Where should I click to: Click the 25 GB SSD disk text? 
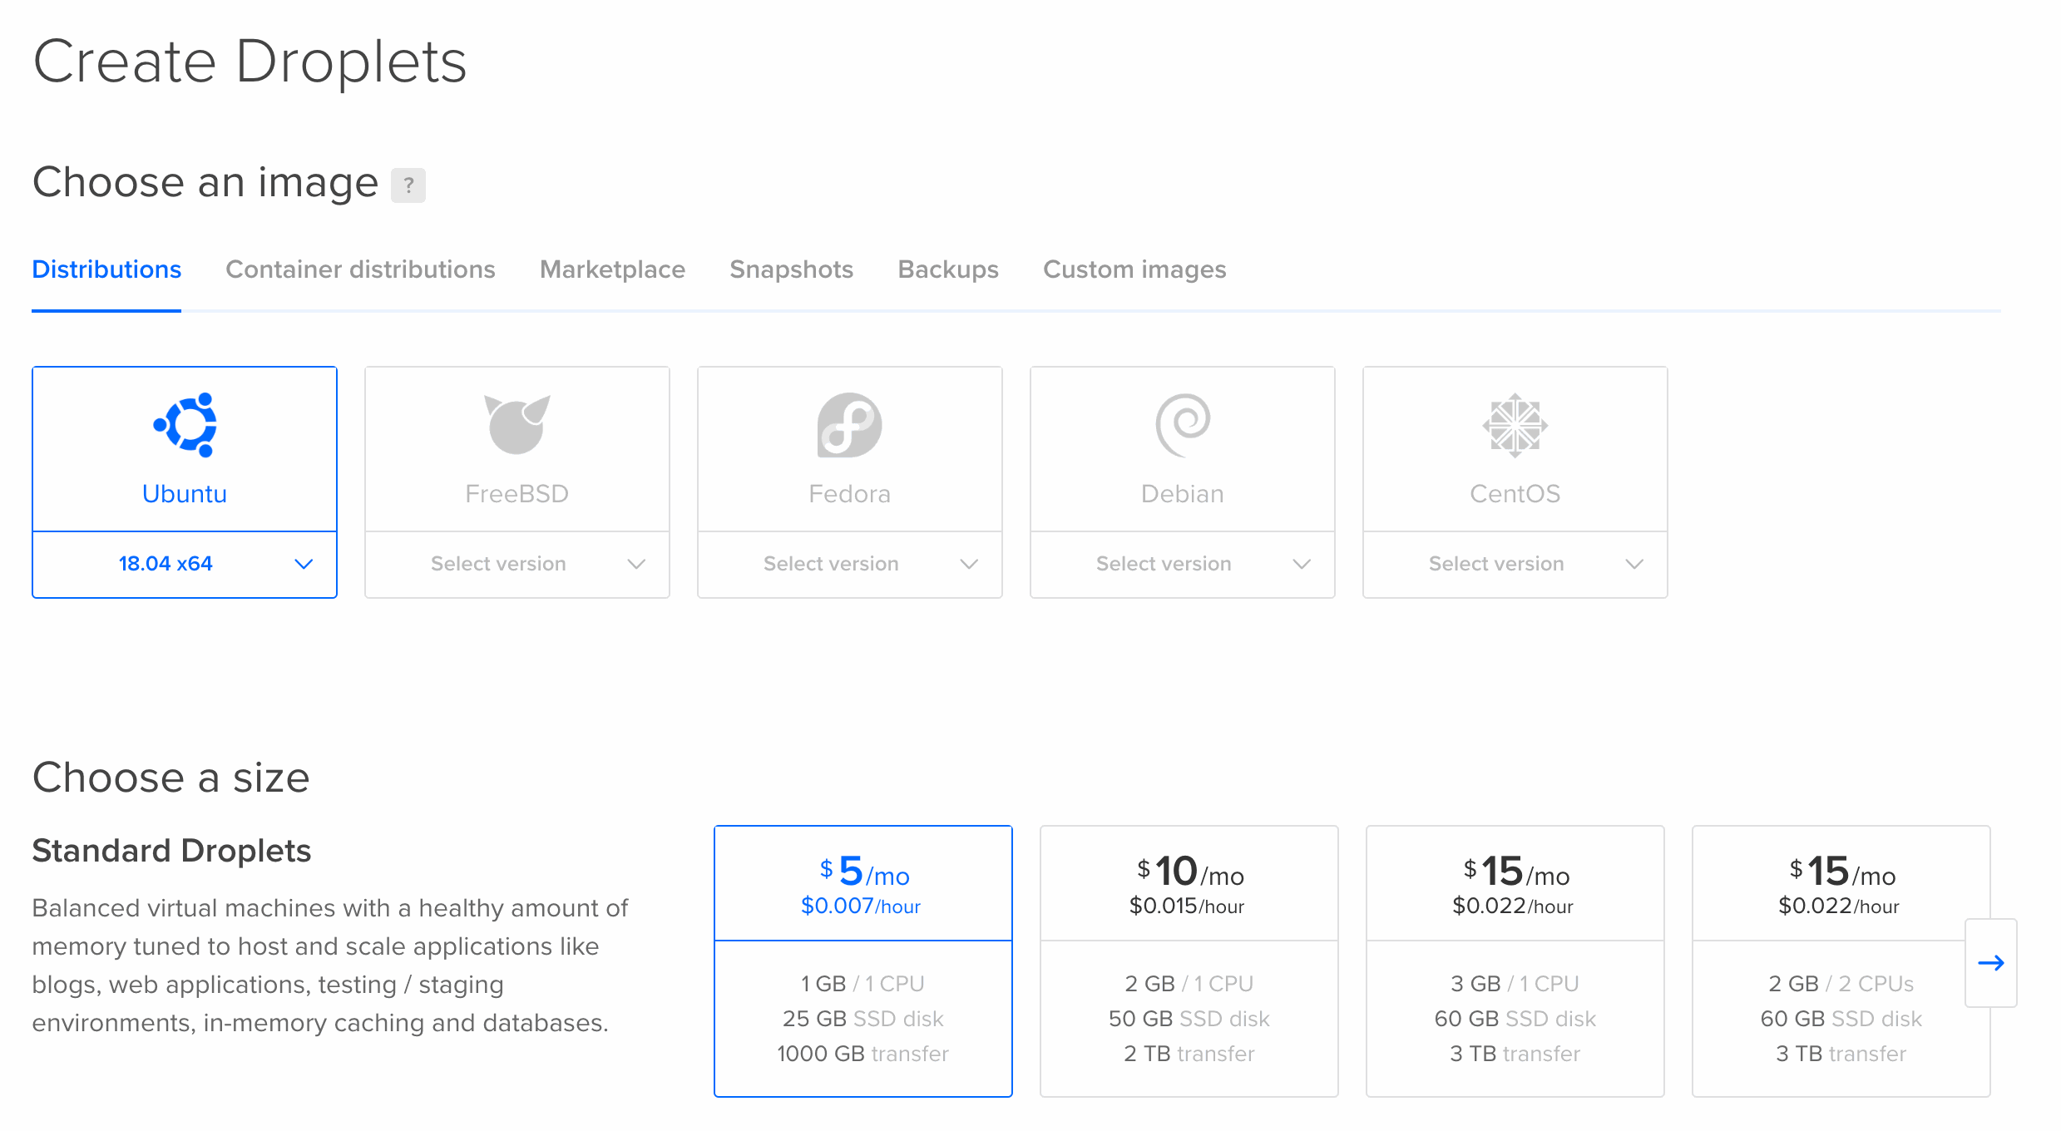(x=863, y=1019)
